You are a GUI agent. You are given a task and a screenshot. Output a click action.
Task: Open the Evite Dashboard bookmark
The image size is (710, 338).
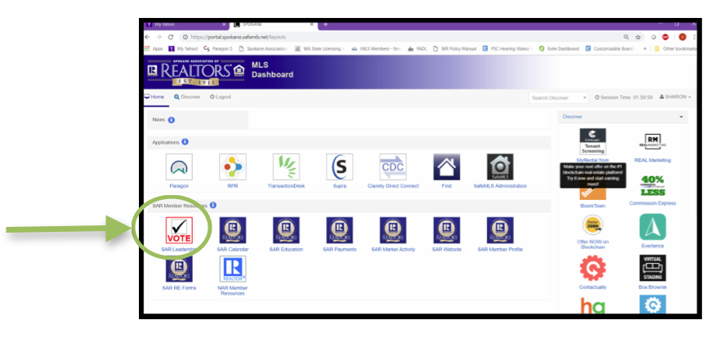[x=559, y=49]
